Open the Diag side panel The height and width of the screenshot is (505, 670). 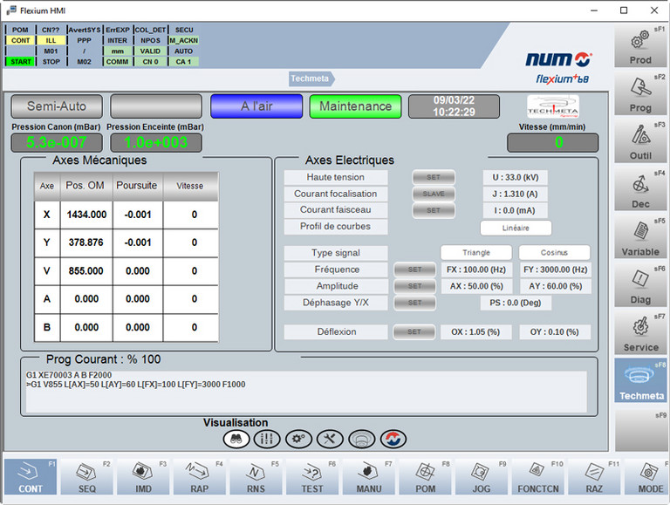click(x=640, y=287)
